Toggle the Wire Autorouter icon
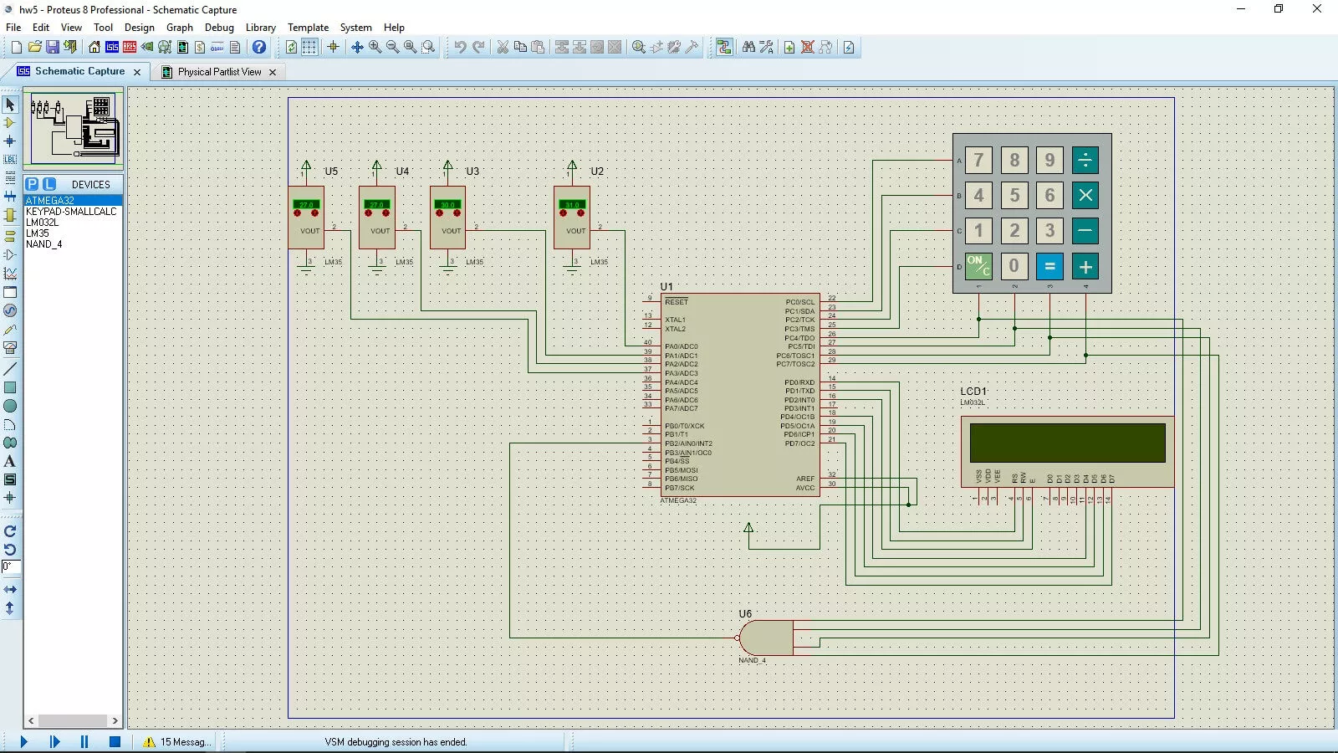The image size is (1338, 753). (x=724, y=47)
